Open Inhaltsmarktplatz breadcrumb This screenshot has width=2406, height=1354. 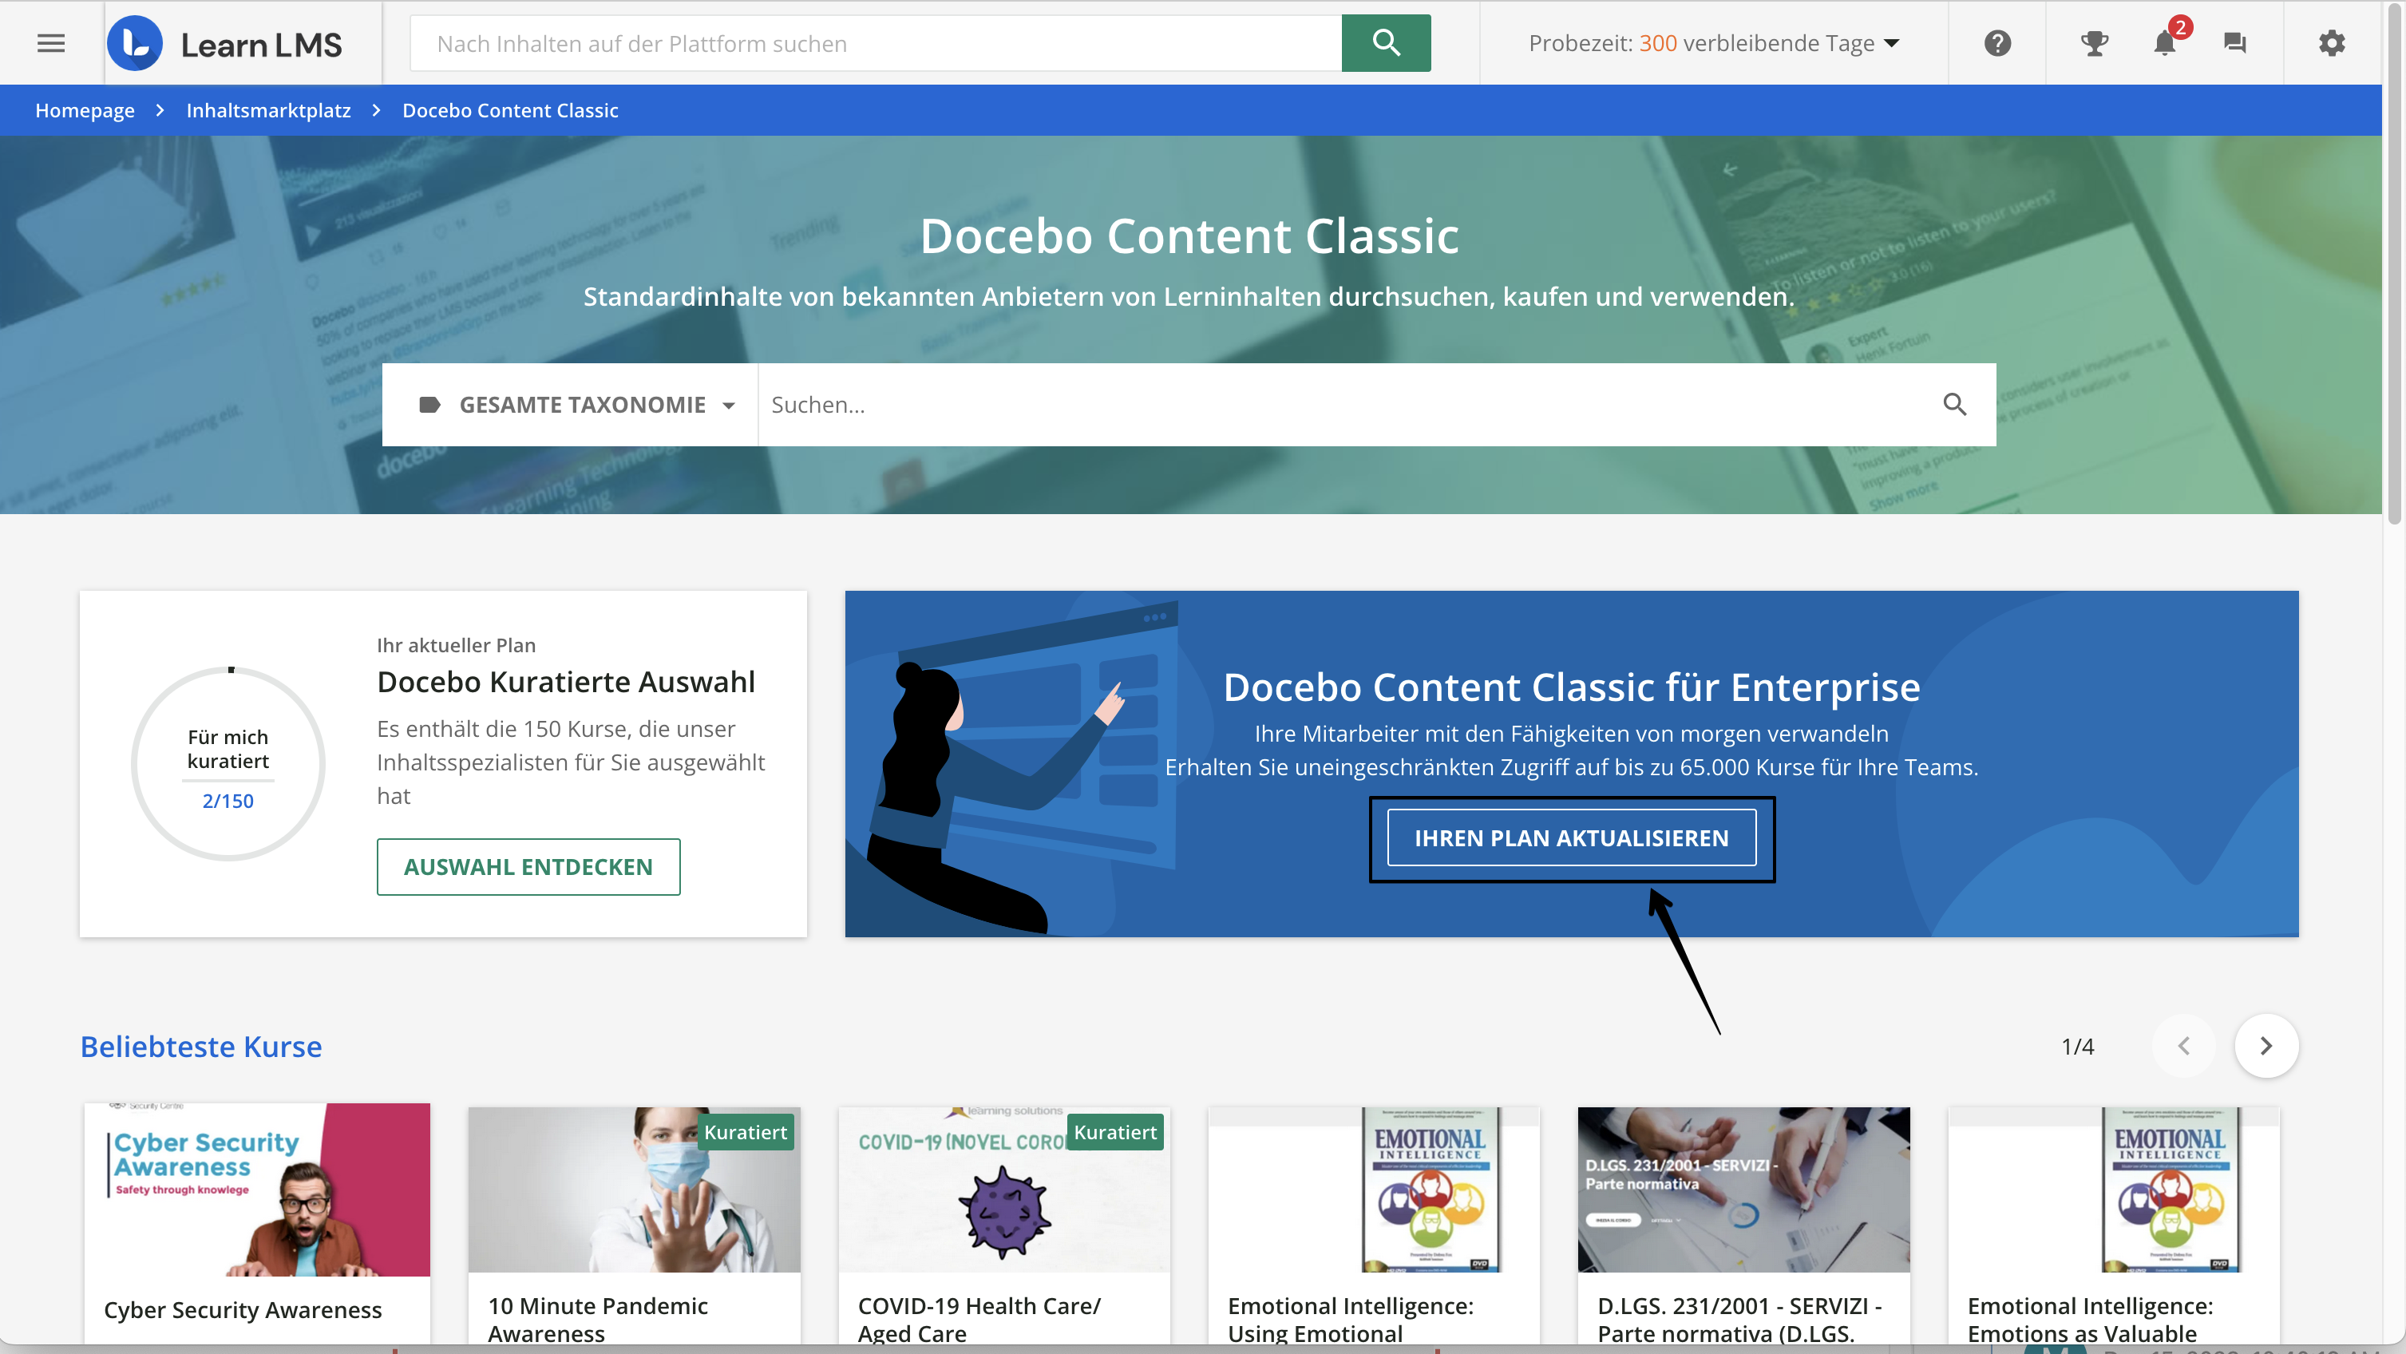pos(269,110)
